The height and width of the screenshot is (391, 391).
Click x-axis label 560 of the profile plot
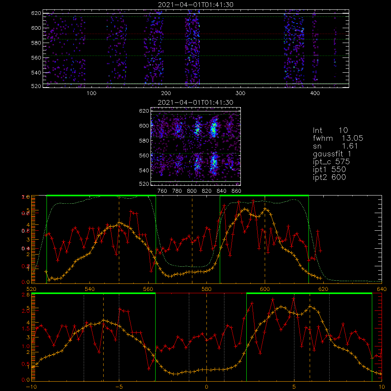click(148, 289)
